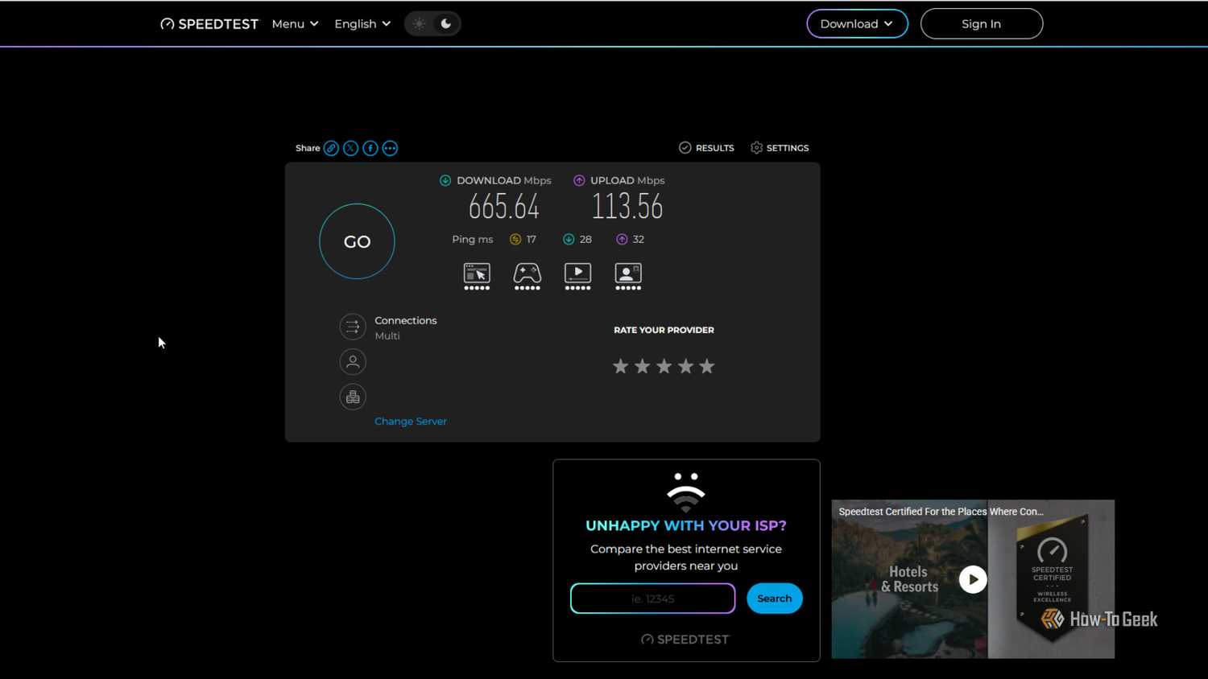Click the user/ISP profile icon
1208x679 pixels.
353,362
